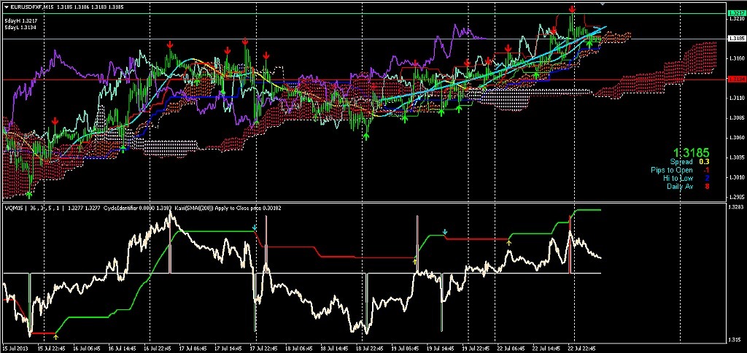Click the 1.3210 price scale value
The image size is (747, 353).
(x=736, y=19)
